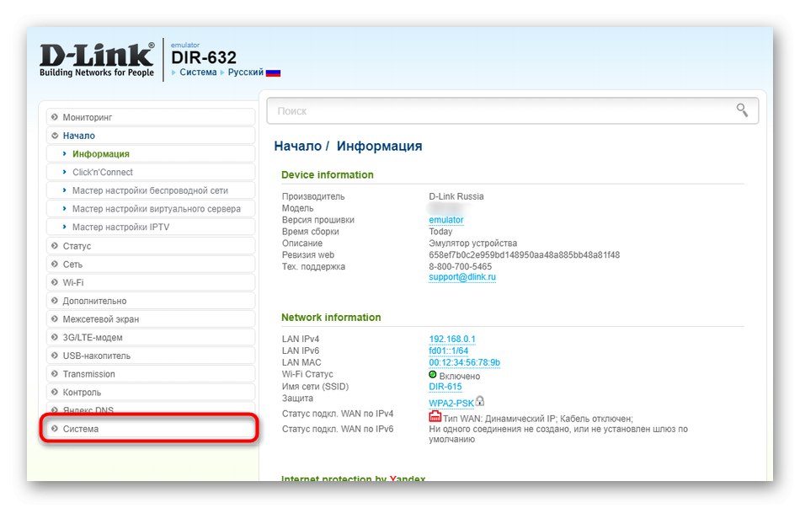Open the Transmission menu section
The width and height of the screenshot is (800, 508).
(151, 374)
